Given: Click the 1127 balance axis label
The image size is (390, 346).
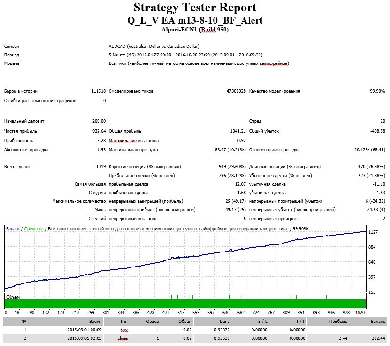Looking at the screenshot, I should tap(373, 232).
